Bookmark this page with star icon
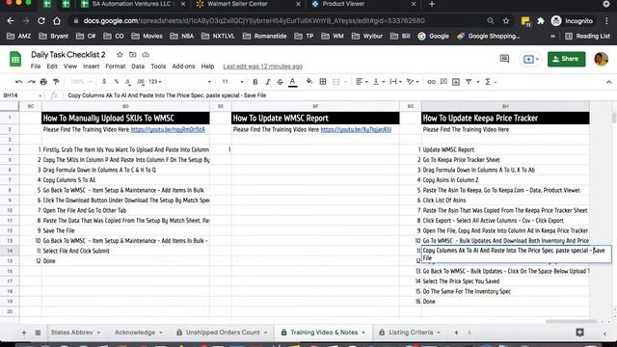The width and height of the screenshot is (617, 347). [x=506, y=21]
